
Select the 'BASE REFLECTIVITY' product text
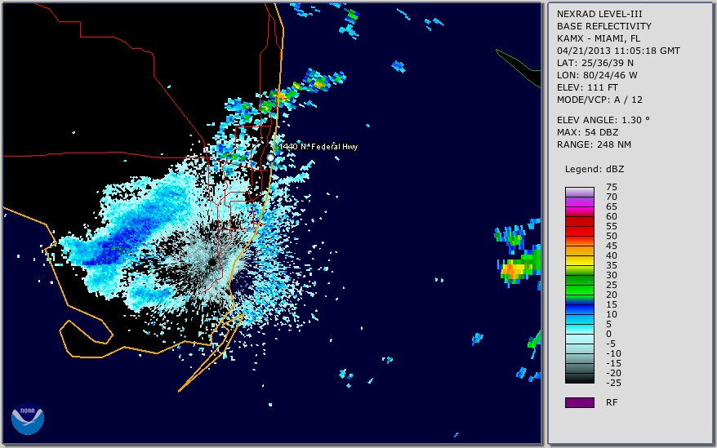click(x=604, y=26)
